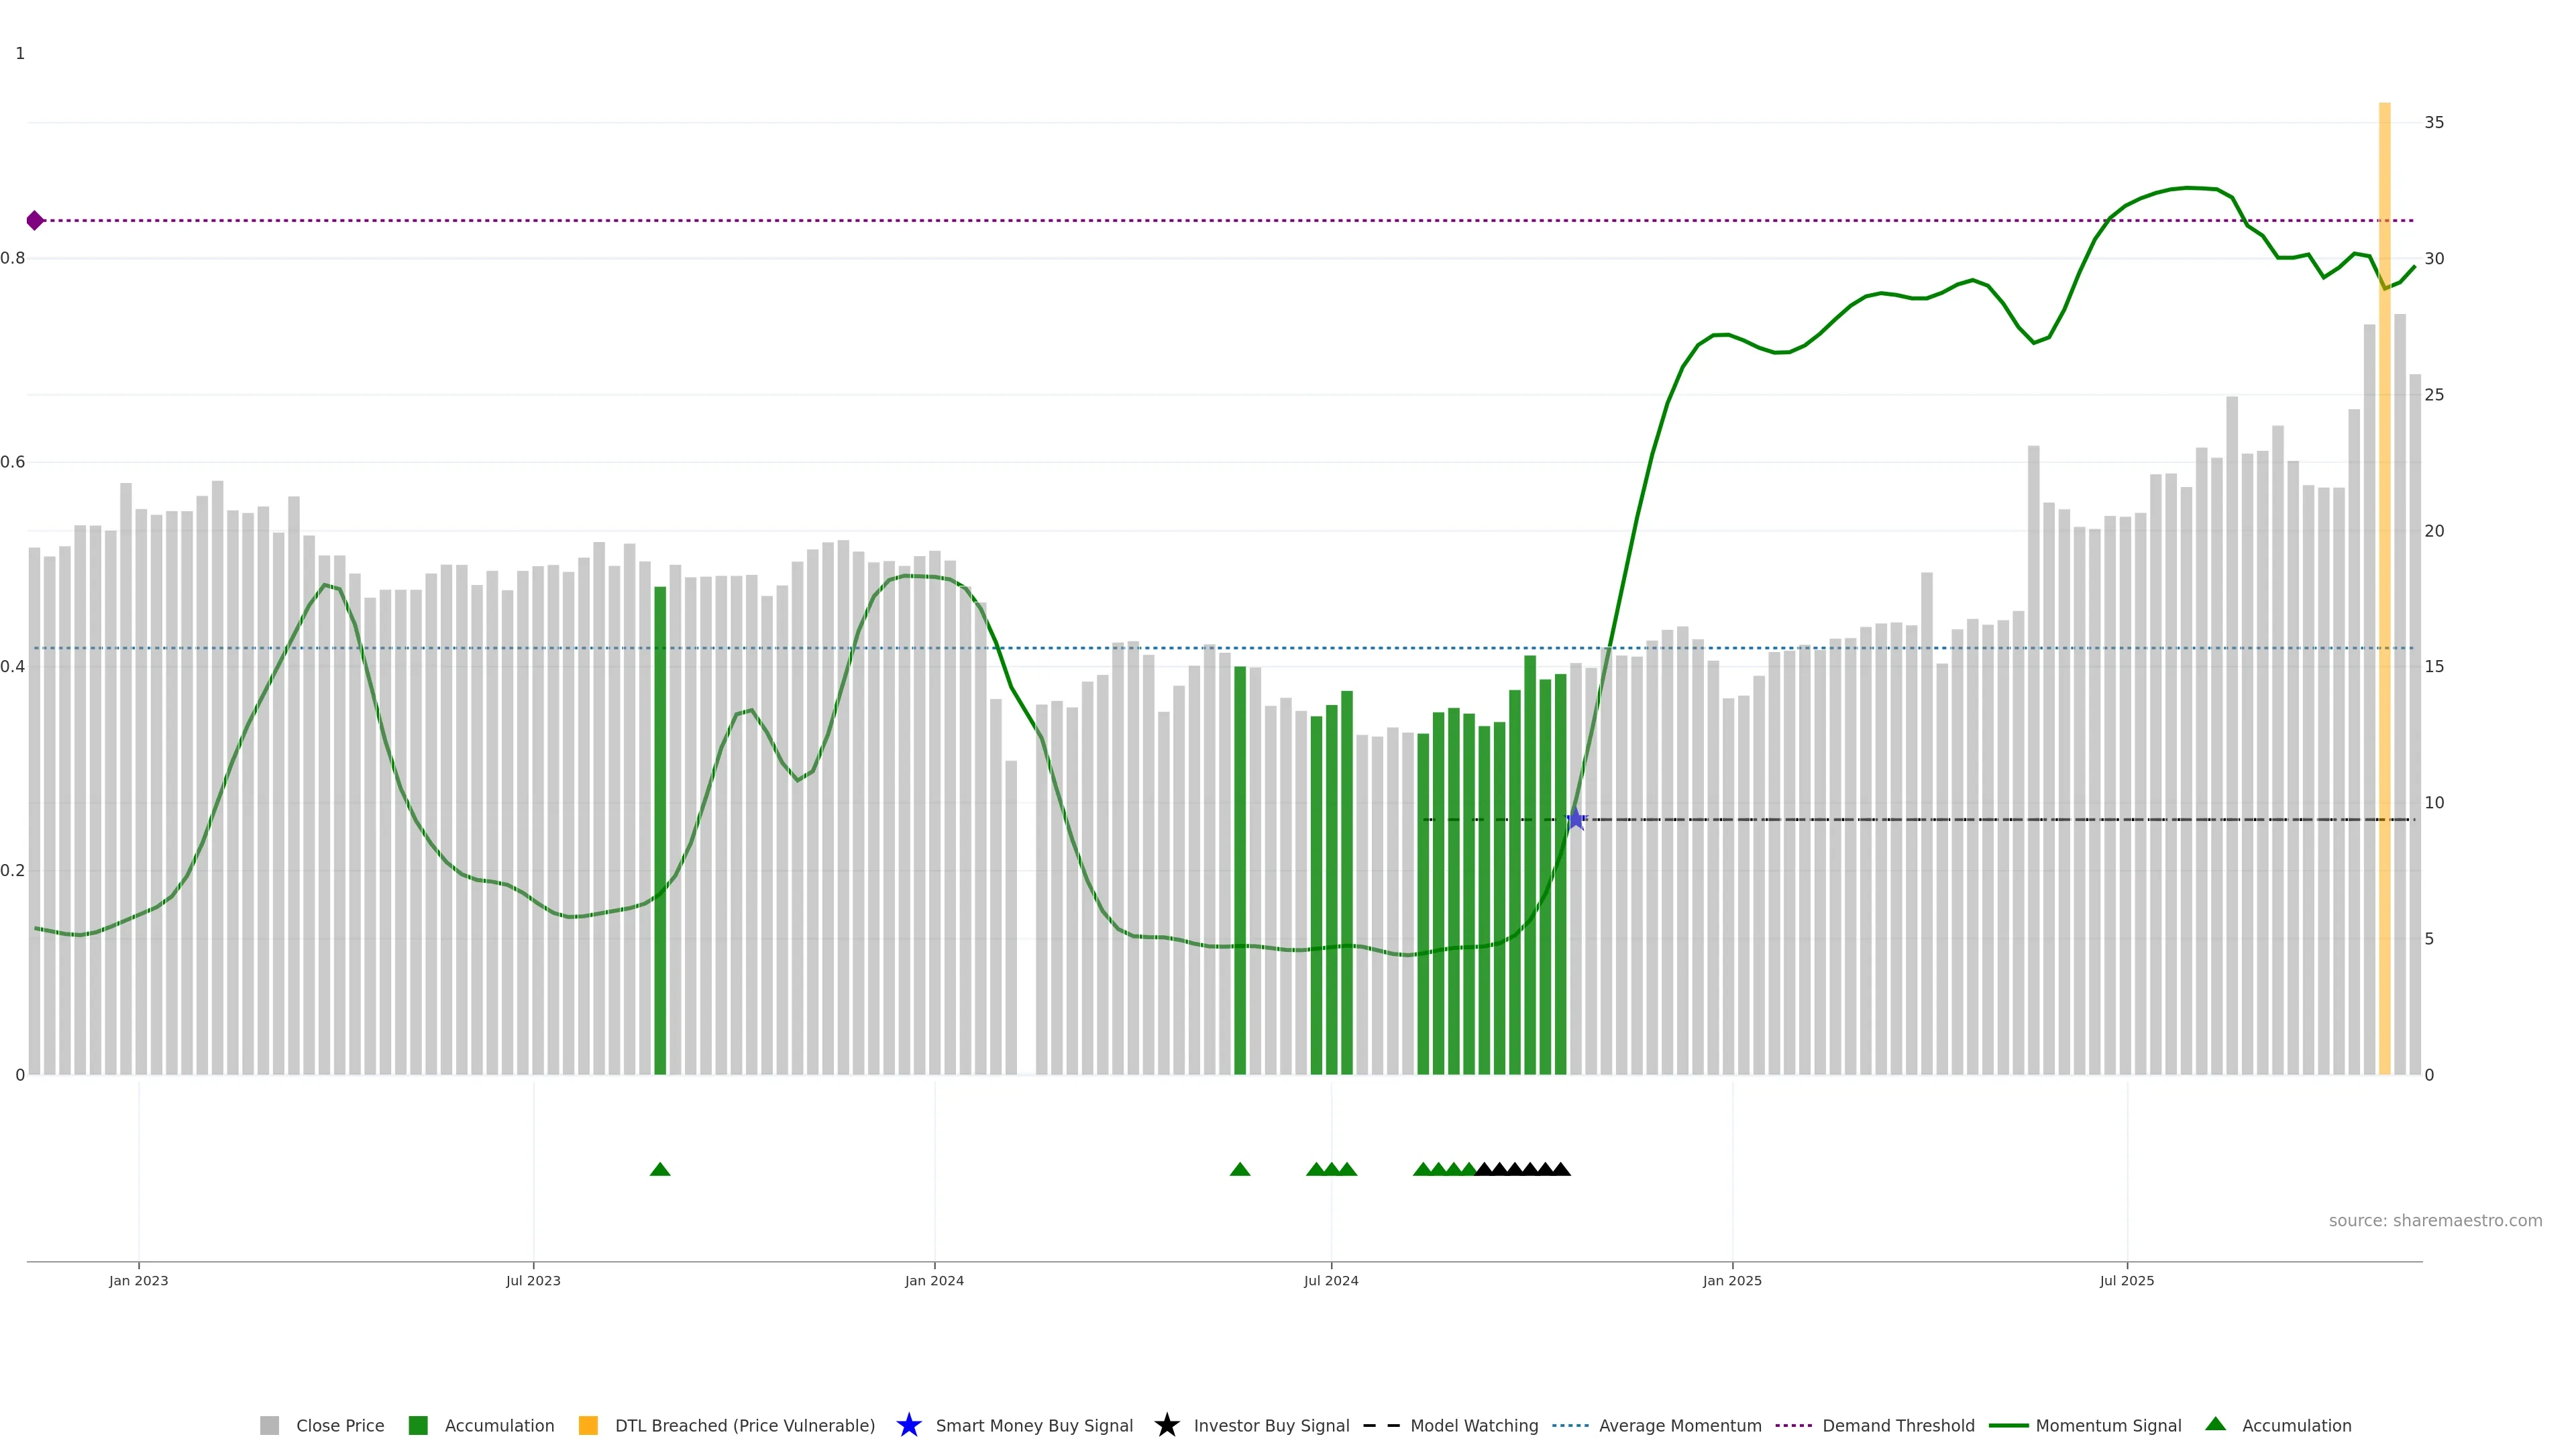
Task: Click the blue Smart Money Buy star on chart
Action: (1575, 819)
